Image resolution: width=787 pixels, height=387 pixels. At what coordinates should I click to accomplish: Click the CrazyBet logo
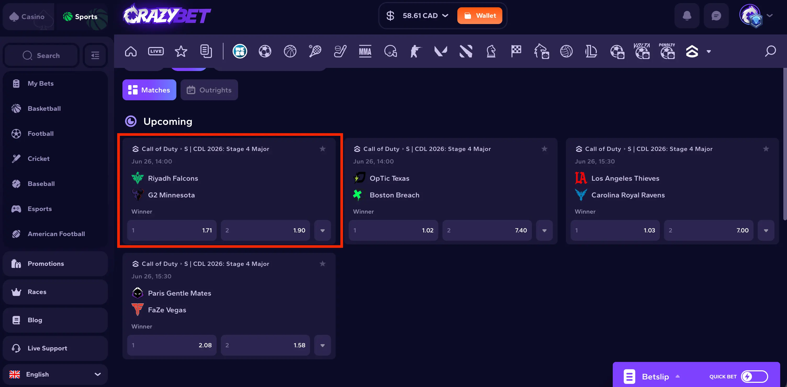167,15
